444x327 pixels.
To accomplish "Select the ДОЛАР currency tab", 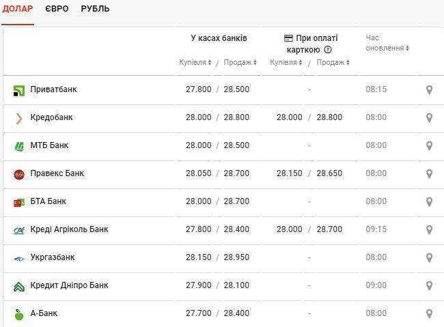I will pos(18,9).
